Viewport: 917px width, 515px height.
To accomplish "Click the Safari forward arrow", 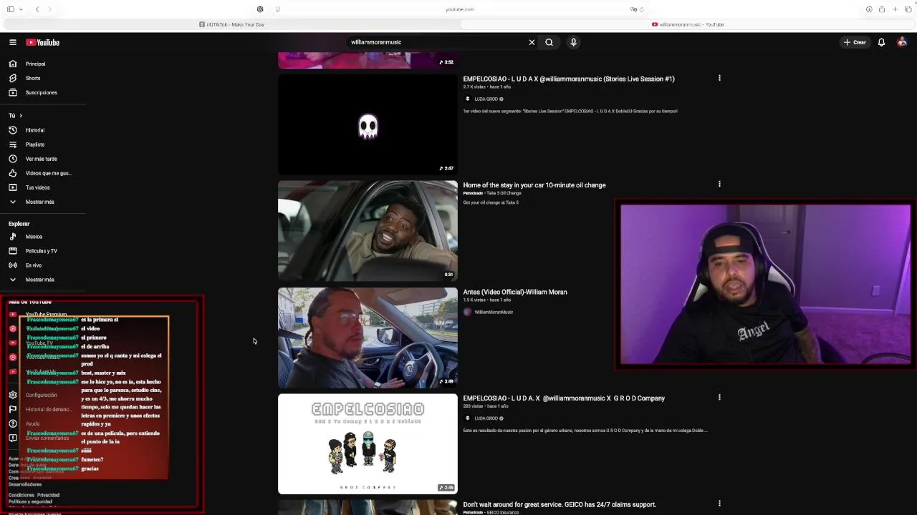I will (50, 9).
